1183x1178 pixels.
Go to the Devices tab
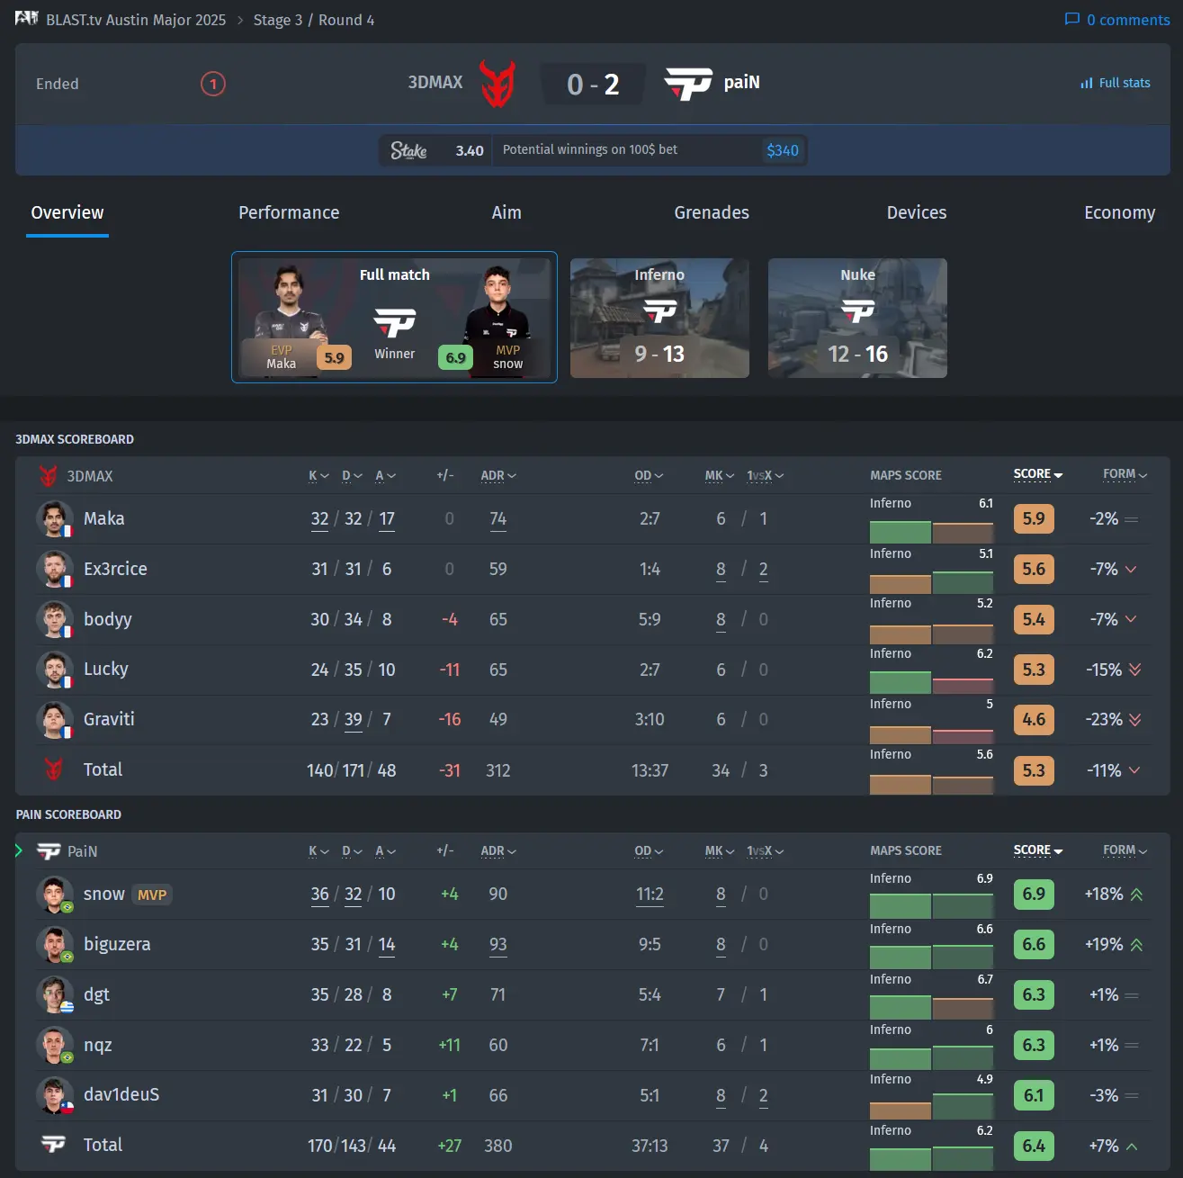[x=917, y=212]
